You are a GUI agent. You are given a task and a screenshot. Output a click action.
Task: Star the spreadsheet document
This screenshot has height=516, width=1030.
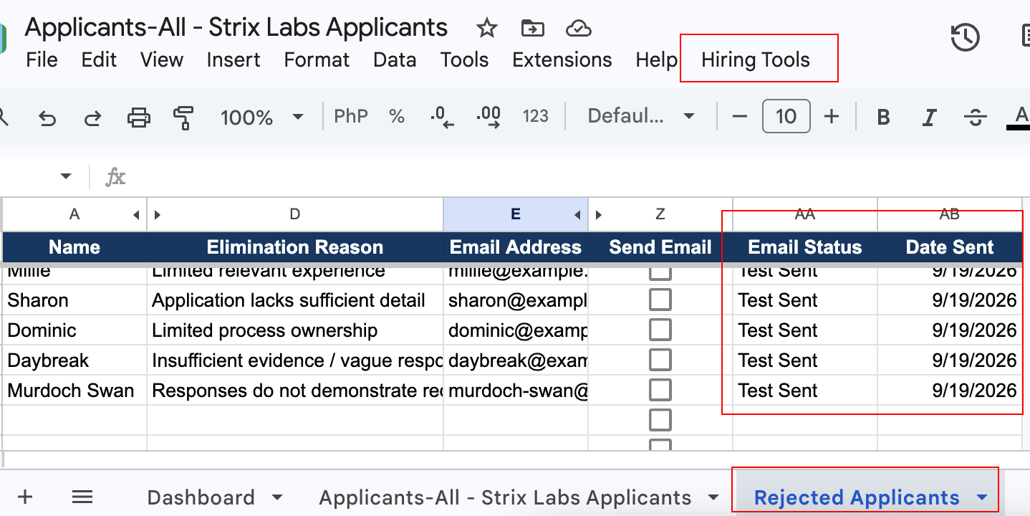pyautogui.click(x=487, y=28)
